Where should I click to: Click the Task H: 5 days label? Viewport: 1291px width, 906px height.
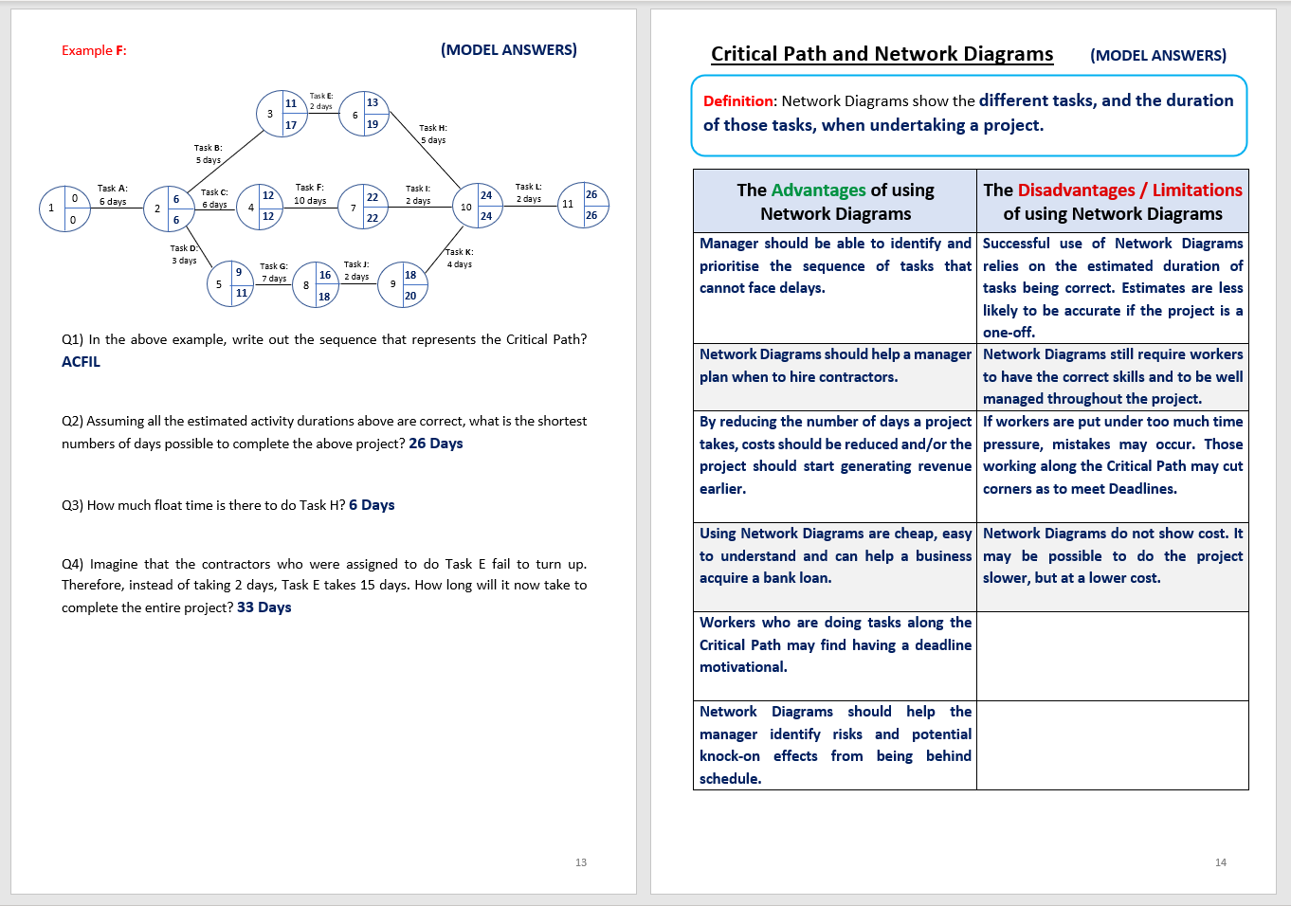pyautogui.click(x=432, y=134)
